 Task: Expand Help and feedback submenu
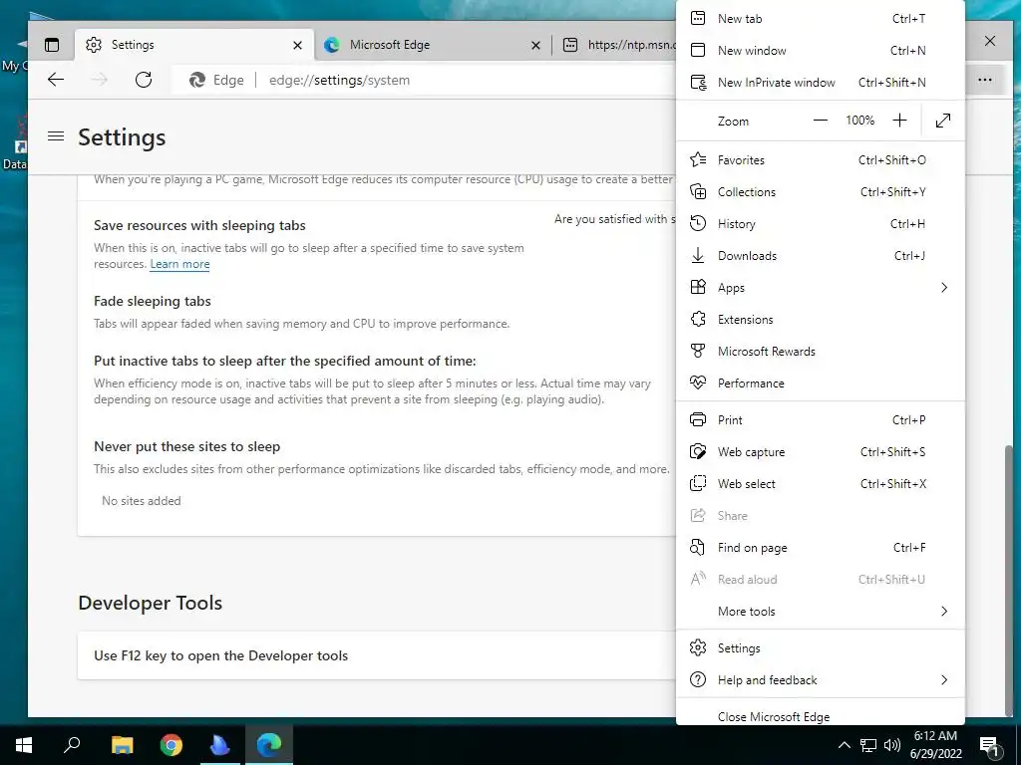click(821, 680)
